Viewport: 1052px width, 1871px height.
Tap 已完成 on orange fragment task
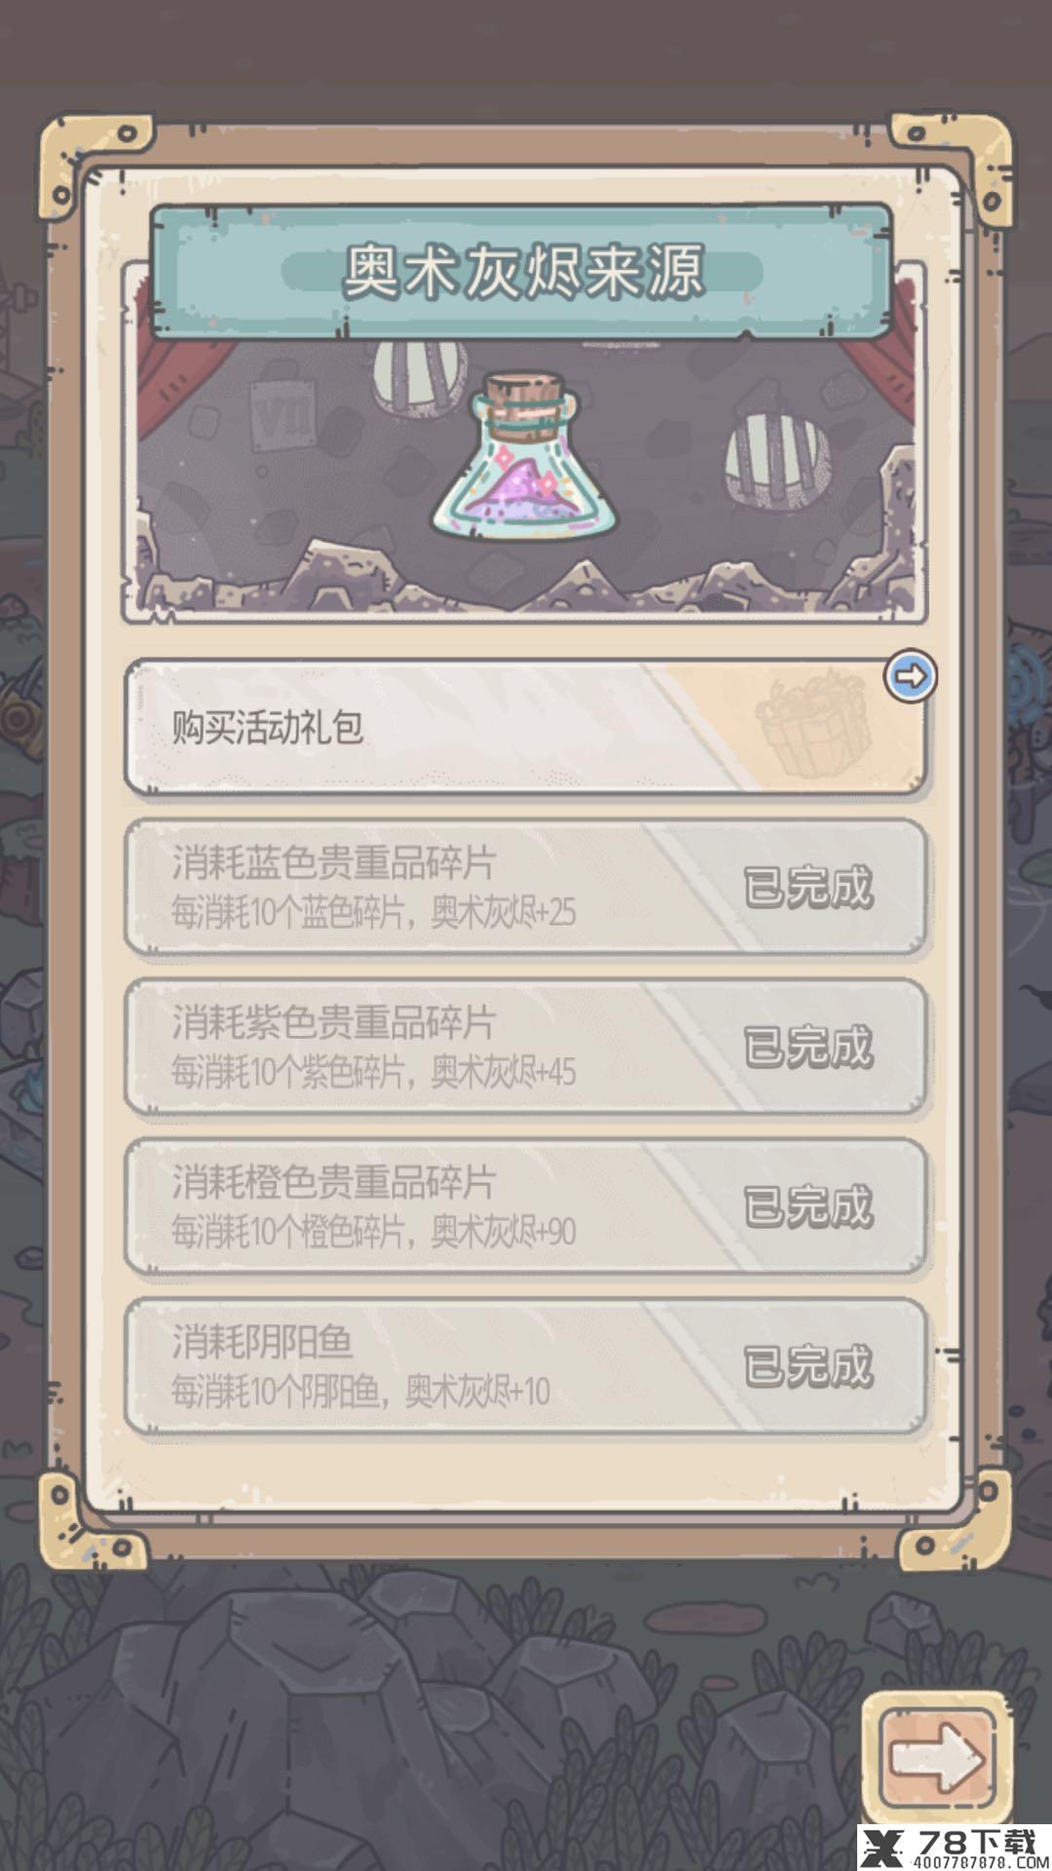(808, 1206)
